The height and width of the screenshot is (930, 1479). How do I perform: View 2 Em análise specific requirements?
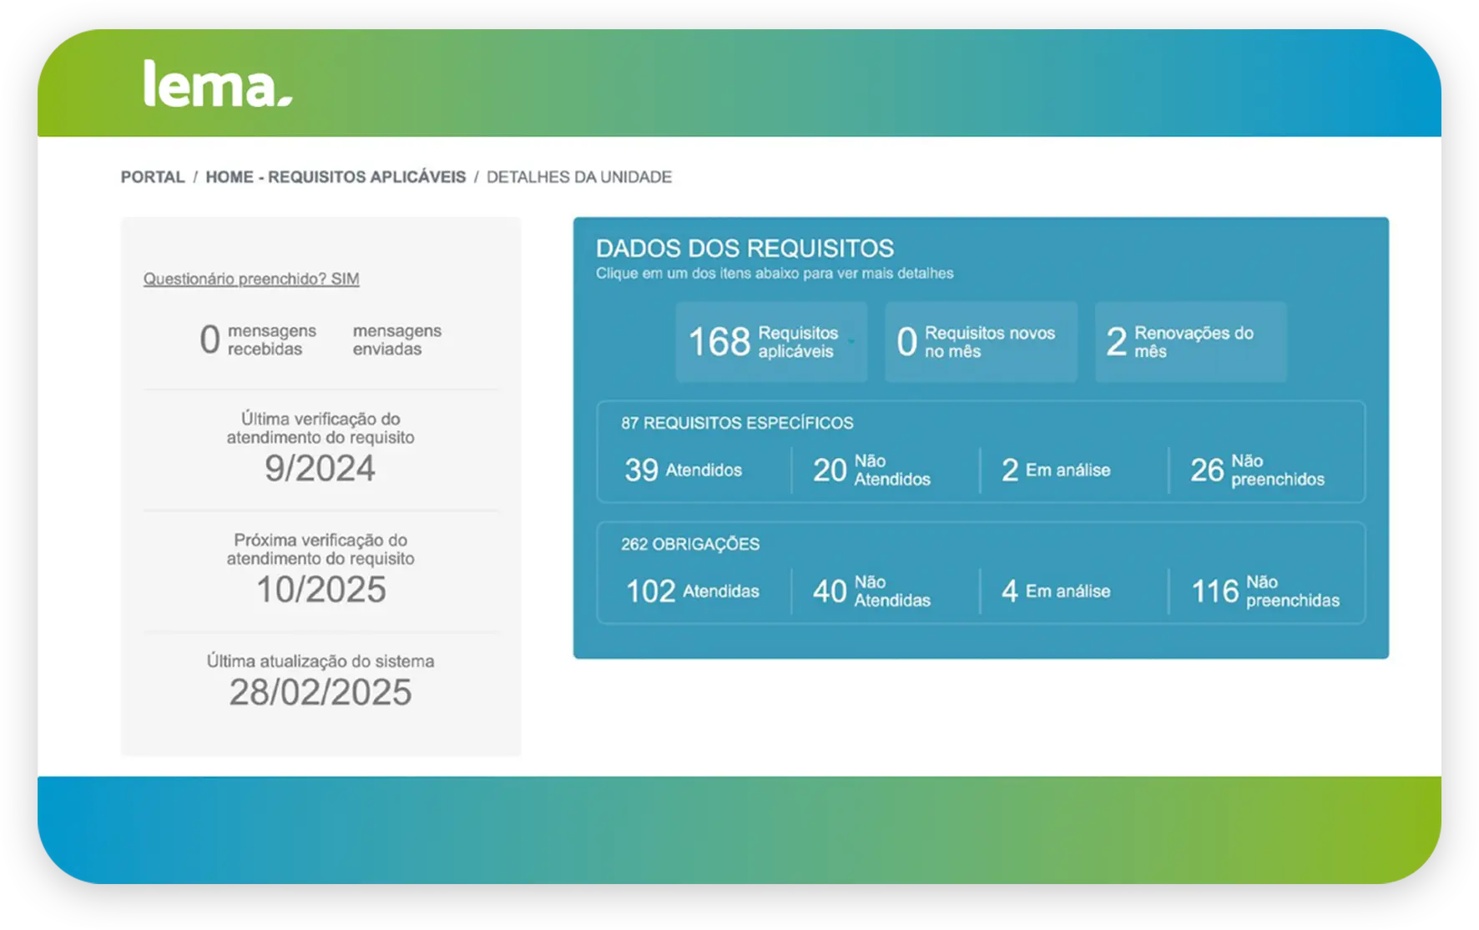[1056, 470]
